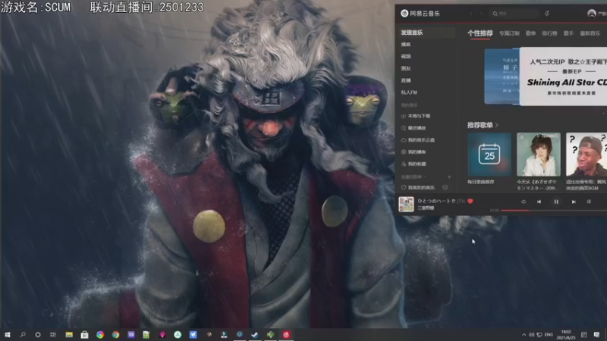
Task: Collapse the 创建的歌单 section
Action: coord(413,177)
